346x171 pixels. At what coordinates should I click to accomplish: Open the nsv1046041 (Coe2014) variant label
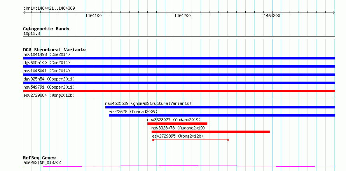47,71
